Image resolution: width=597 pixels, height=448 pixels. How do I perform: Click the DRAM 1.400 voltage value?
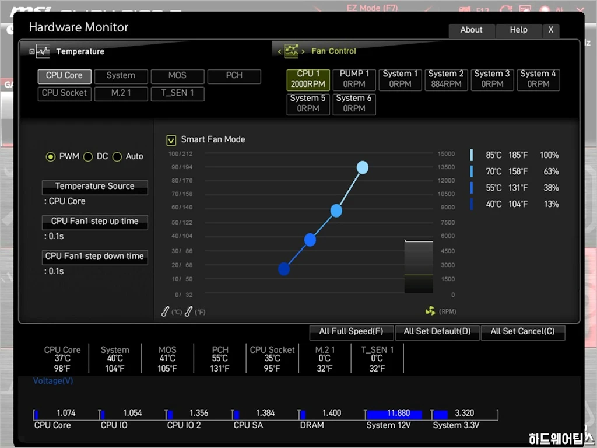[x=332, y=414]
